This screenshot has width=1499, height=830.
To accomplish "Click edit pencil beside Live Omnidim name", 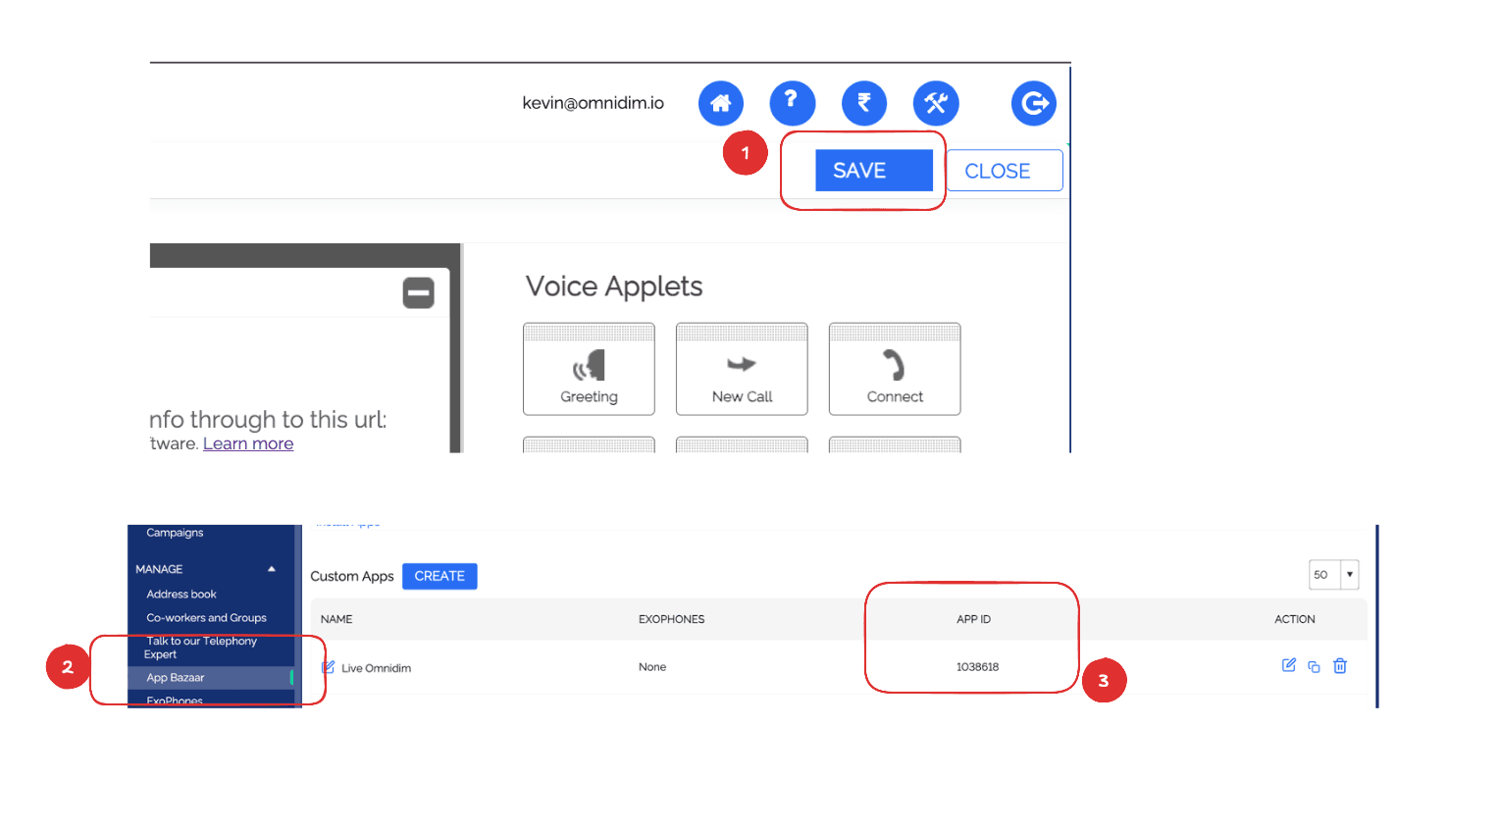I will [329, 667].
